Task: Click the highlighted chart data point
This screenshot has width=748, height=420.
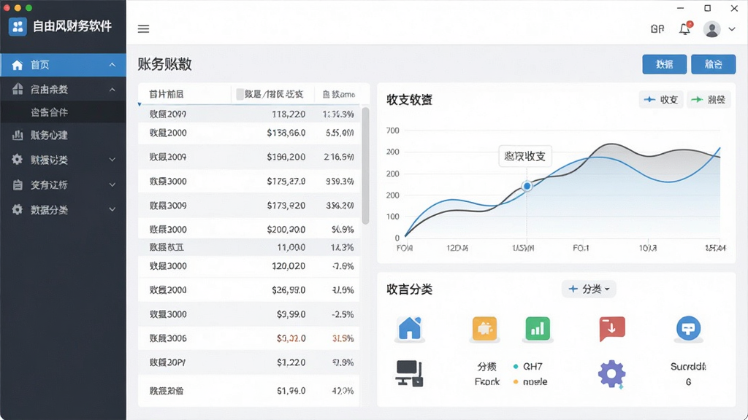Action: tap(527, 186)
